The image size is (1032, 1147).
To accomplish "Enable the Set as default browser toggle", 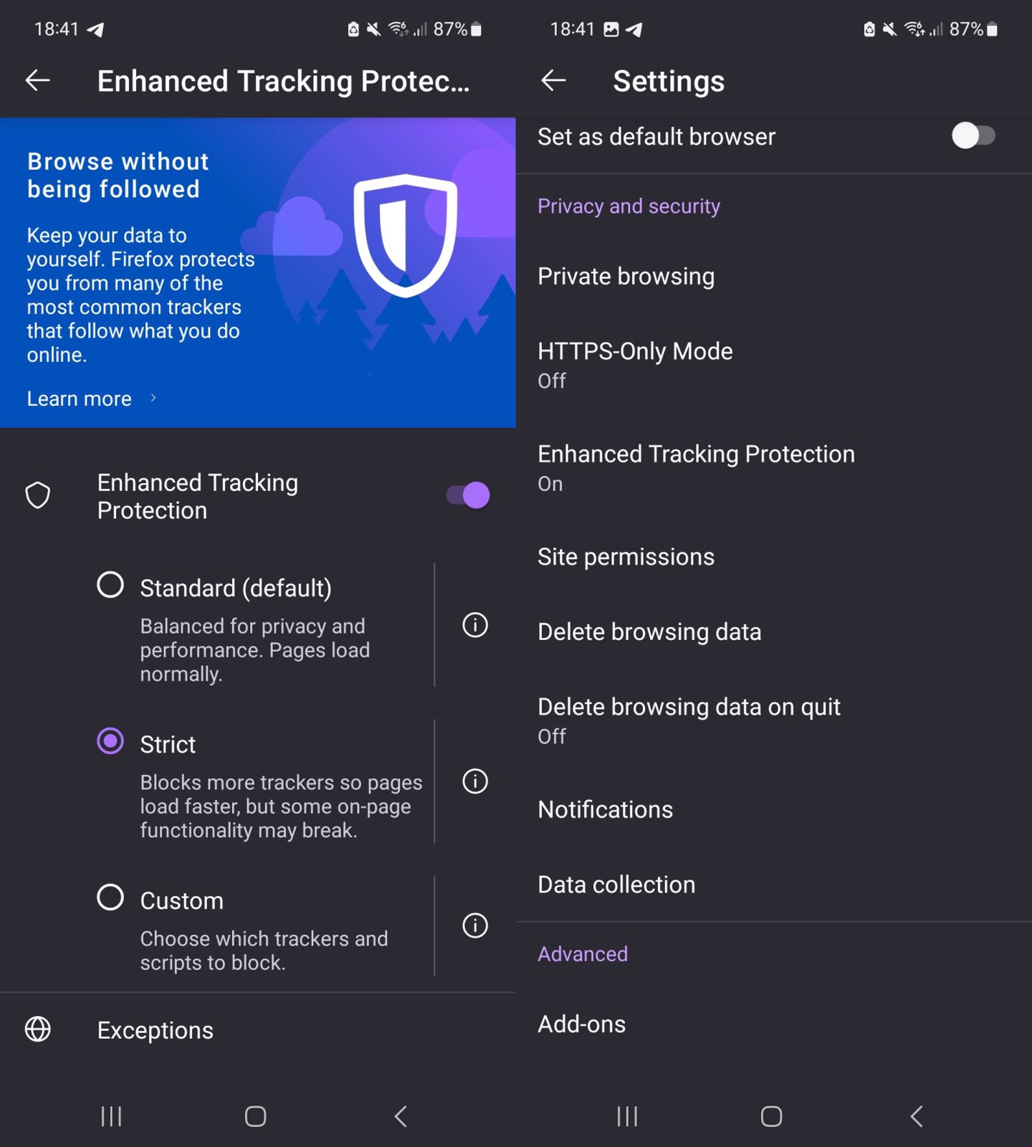I will pyautogui.click(x=973, y=136).
